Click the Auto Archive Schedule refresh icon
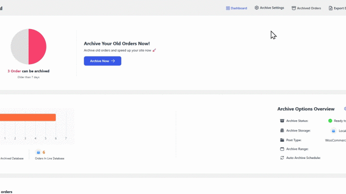346x194 pixels. [282, 158]
